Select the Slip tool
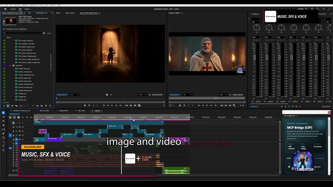Screen dimensions: 333x187 point(3,129)
